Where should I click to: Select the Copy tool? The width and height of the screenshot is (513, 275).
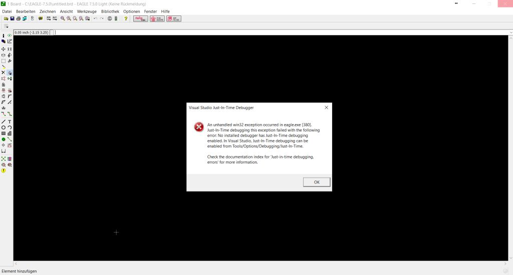pos(10,49)
